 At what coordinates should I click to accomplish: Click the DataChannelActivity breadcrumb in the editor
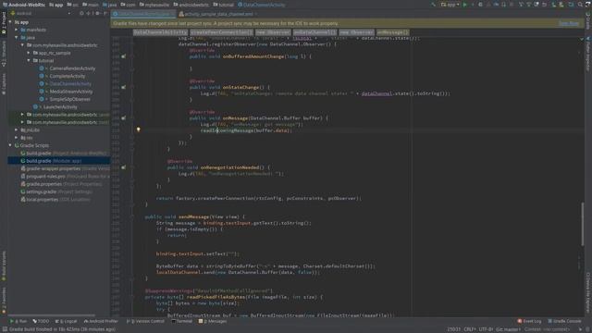click(x=160, y=32)
